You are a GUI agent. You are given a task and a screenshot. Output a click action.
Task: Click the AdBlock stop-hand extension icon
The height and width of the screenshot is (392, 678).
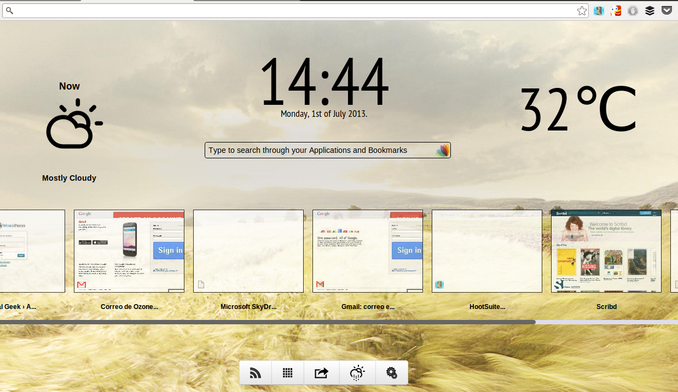pos(633,10)
